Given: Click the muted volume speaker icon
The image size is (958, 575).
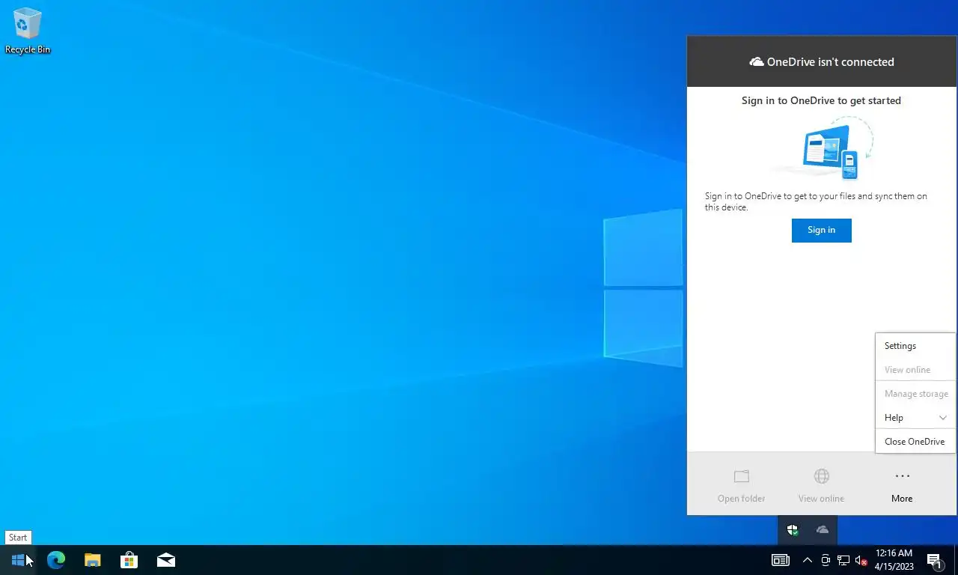Looking at the screenshot, I should pyautogui.click(x=861, y=560).
